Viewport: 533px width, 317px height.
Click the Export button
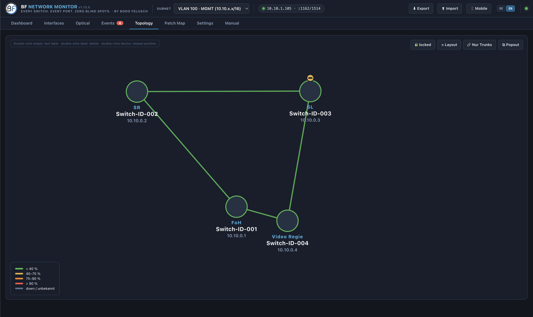pyautogui.click(x=421, y=8)
